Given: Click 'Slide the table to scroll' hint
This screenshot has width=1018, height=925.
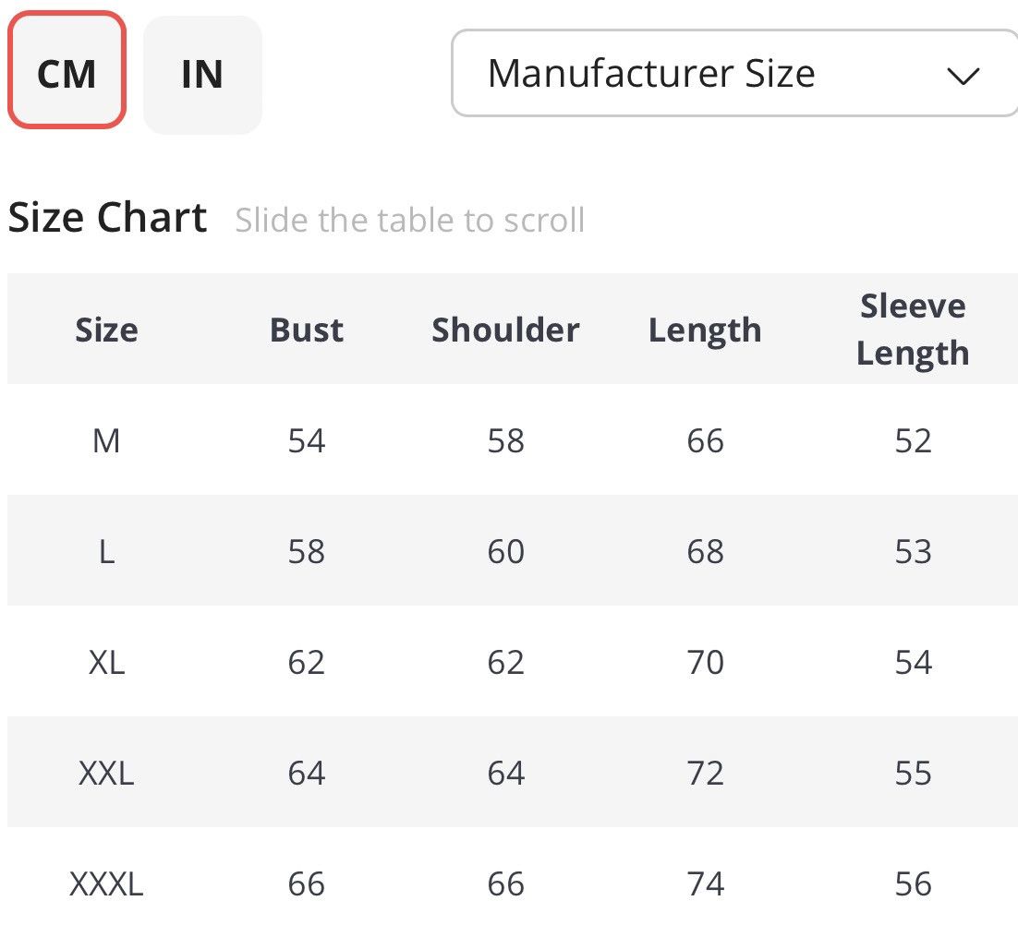Looking at the screenshot, I should (x=409, y=220).
